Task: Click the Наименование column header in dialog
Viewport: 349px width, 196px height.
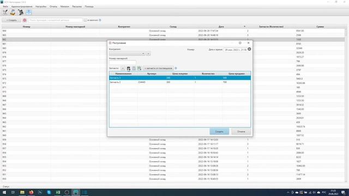Action: 123,73
